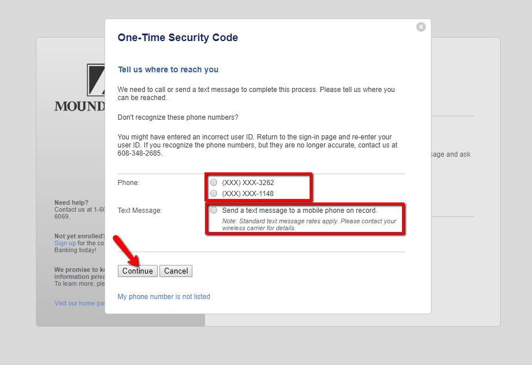The height and width of the screenshot is (365, 532).
Task: Choose the text message delivery option
Action: (x=214, y=210)
